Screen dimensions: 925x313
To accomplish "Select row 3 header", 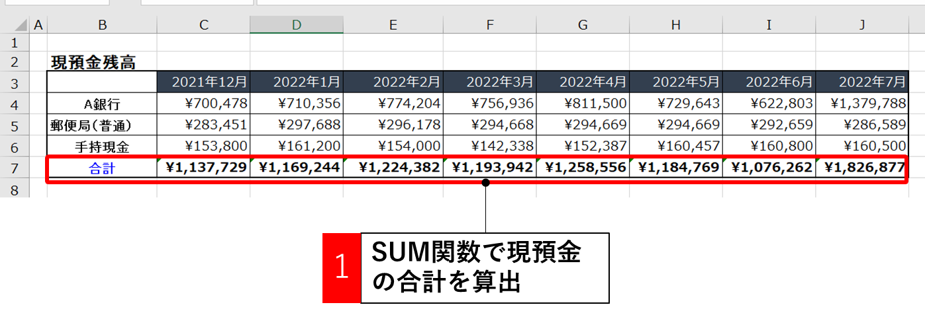I will point(15,83).
